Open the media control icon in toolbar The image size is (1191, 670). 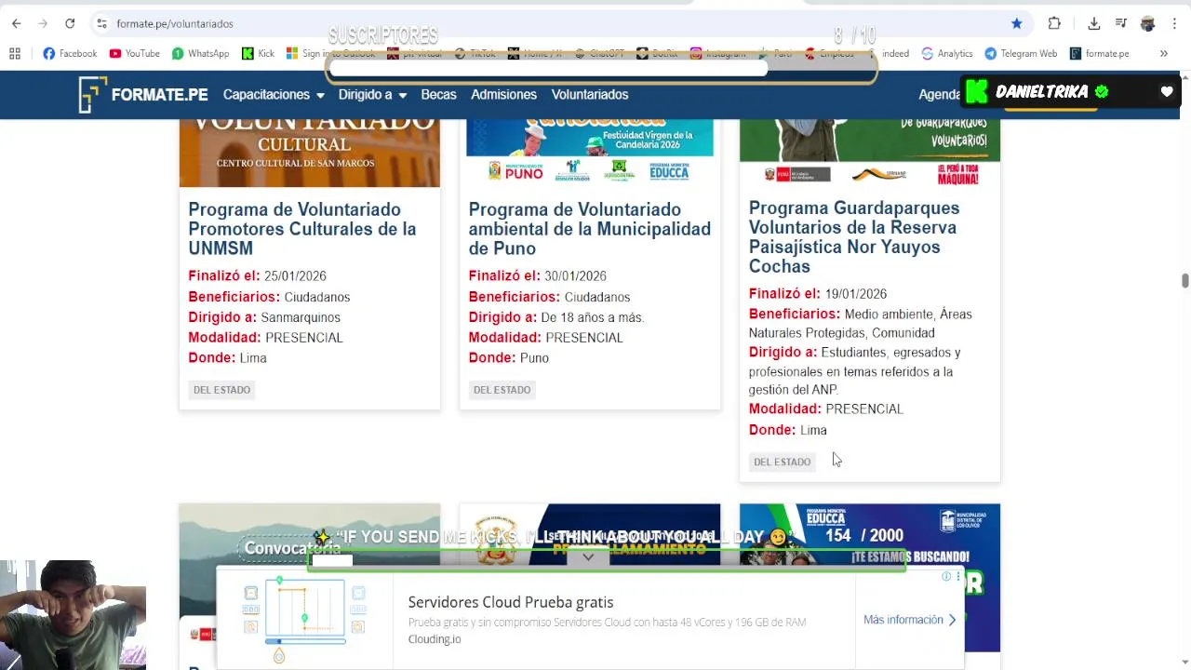point(1121,23)
